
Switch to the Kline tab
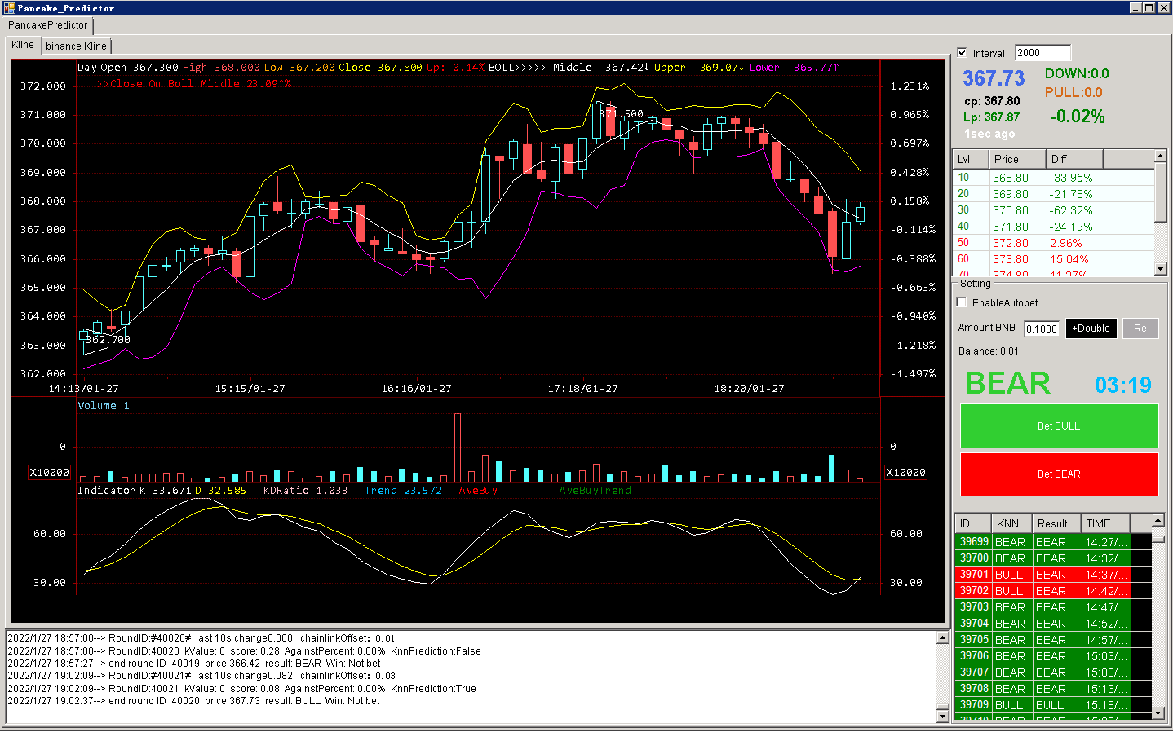(x=23, y=45)
